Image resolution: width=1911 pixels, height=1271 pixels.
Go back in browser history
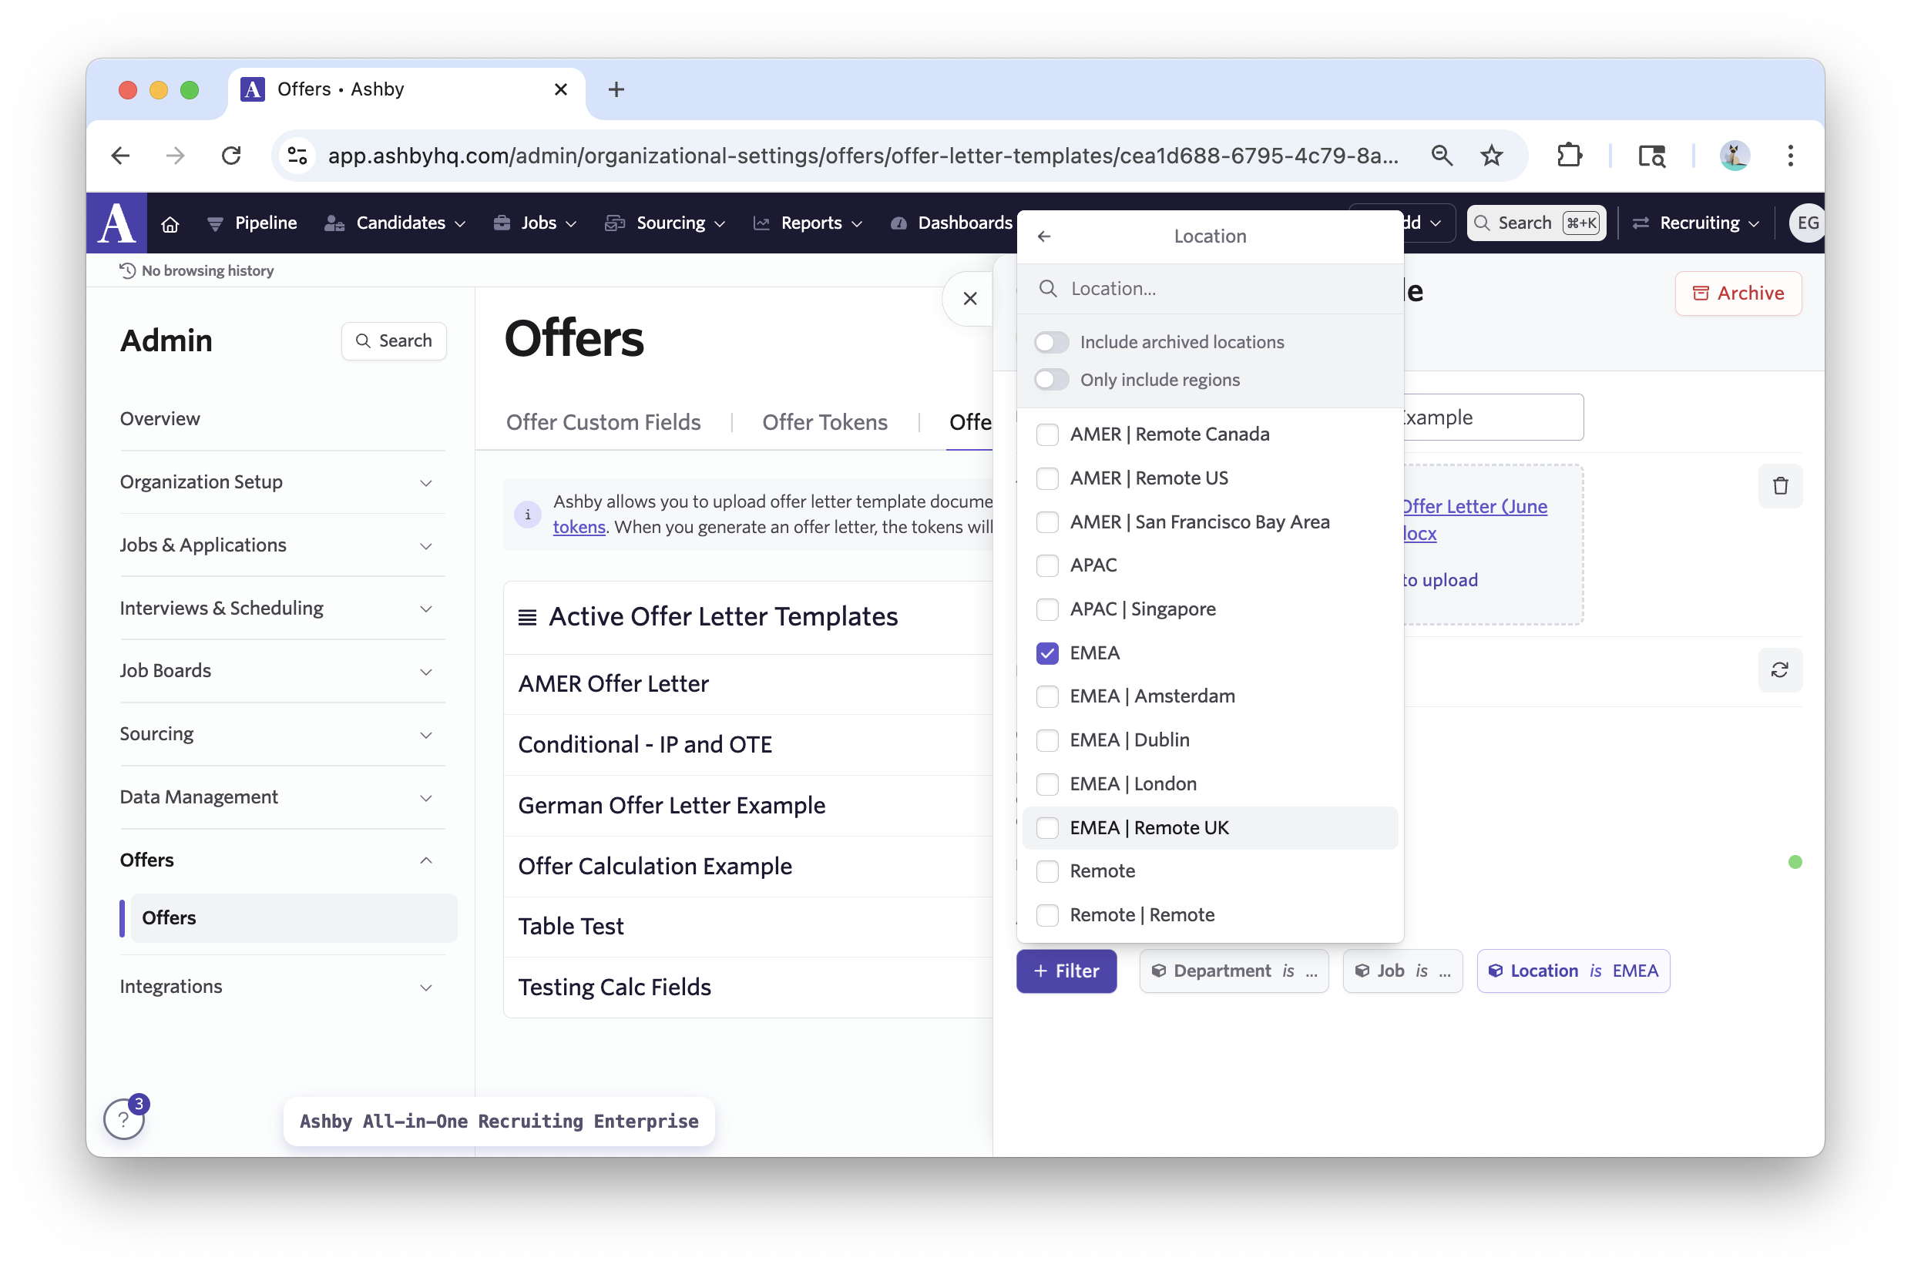point(121,155)
